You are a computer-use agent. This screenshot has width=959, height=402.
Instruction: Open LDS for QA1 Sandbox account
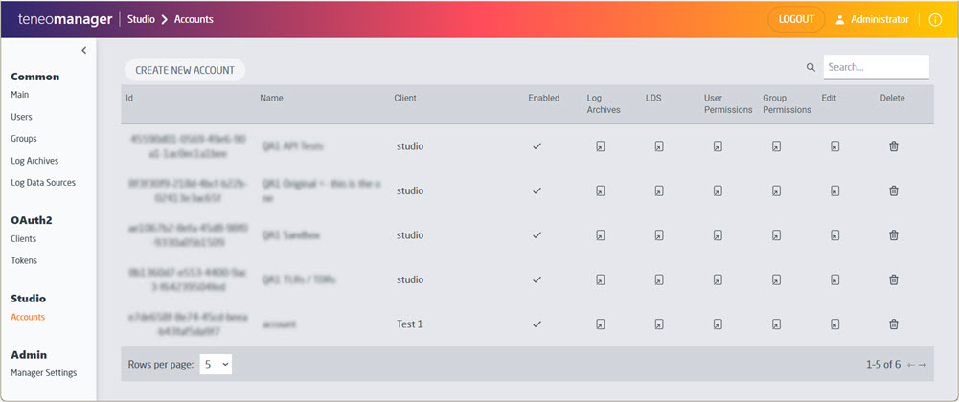point(659,235)
